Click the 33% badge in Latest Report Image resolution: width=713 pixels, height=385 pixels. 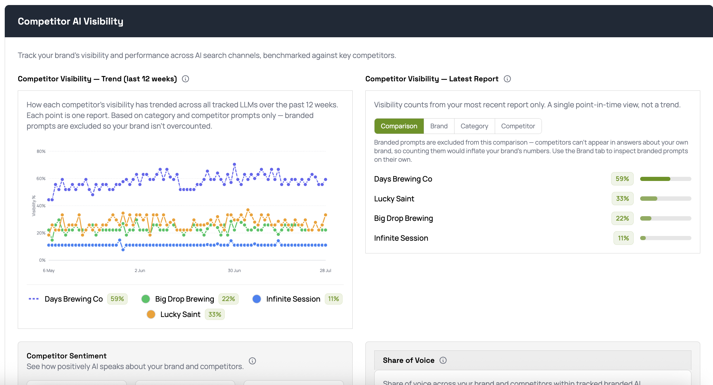point(623,199)
